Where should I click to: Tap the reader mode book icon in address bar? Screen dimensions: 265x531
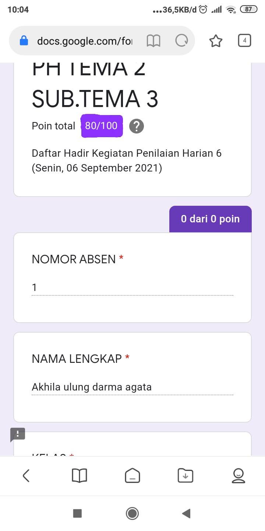point(153,41)
